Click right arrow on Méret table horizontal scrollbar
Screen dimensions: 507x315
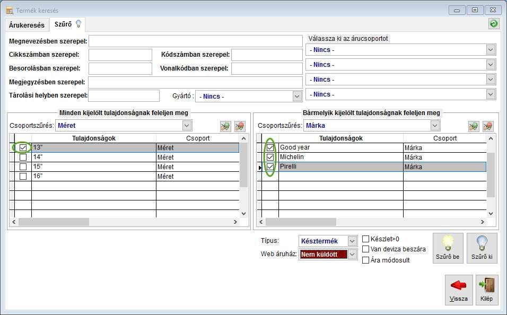pyautogui.click(x=235, y=222)
